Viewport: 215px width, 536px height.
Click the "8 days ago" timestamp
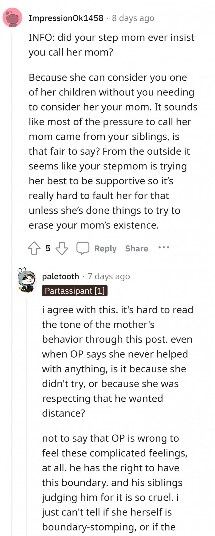coord(133,18)
